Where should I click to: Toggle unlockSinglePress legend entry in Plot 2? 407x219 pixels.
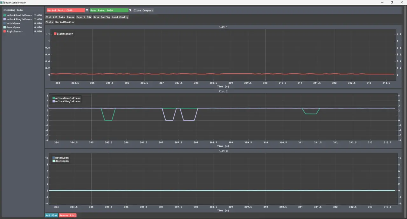point(66,101)
